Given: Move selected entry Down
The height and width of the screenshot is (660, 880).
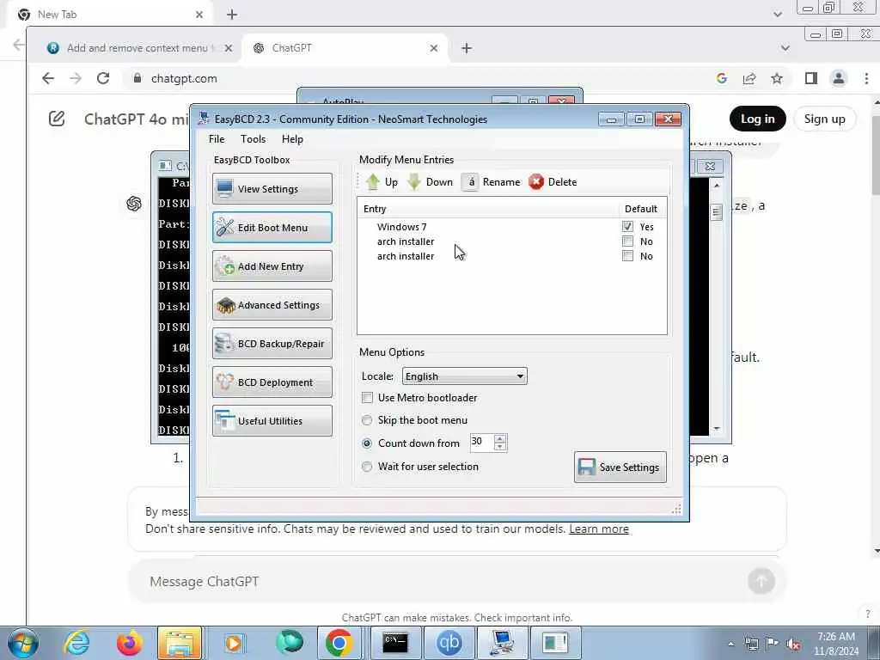Looking at the screenshot, I should pyautogui.click(x=430, y=182).
